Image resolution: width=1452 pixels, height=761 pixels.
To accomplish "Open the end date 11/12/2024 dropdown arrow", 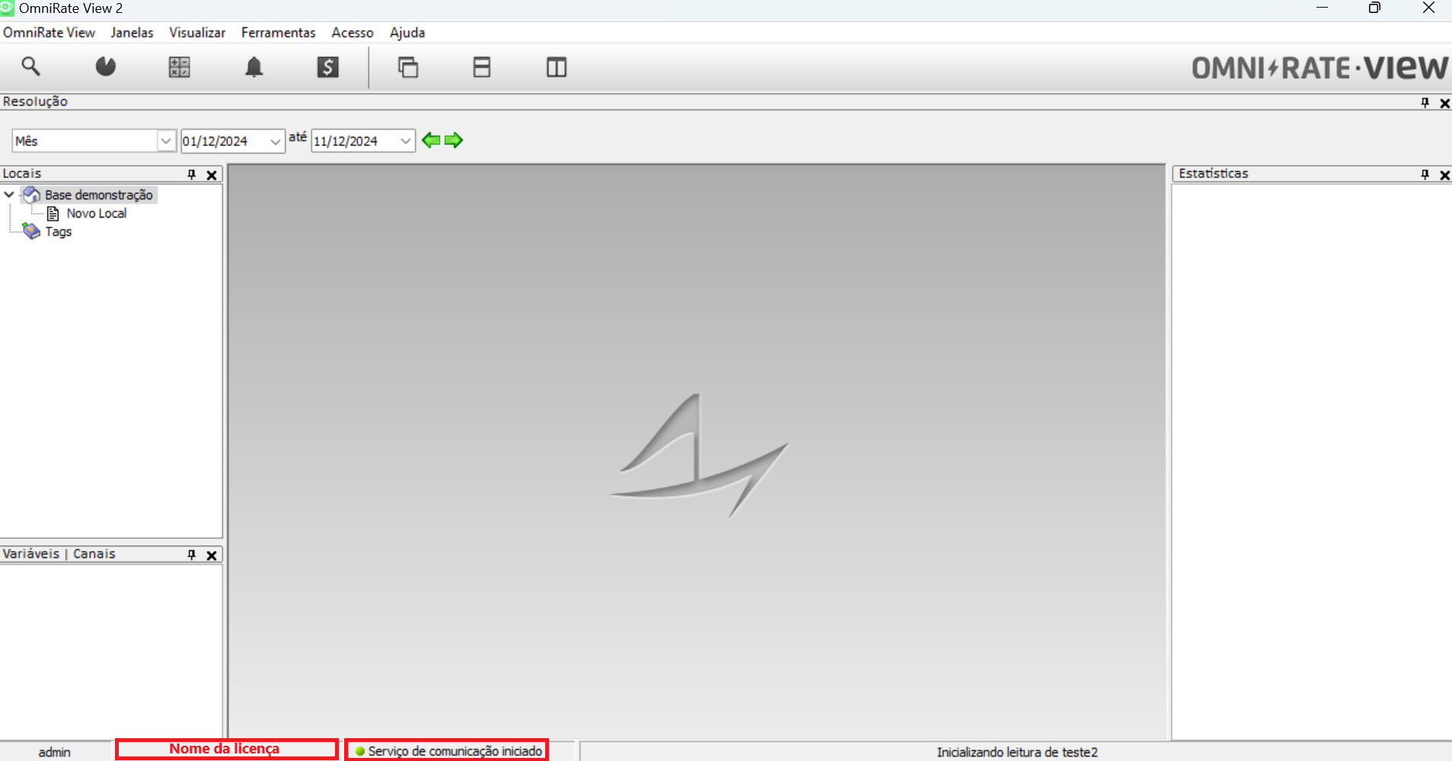I will coord(405,142).
